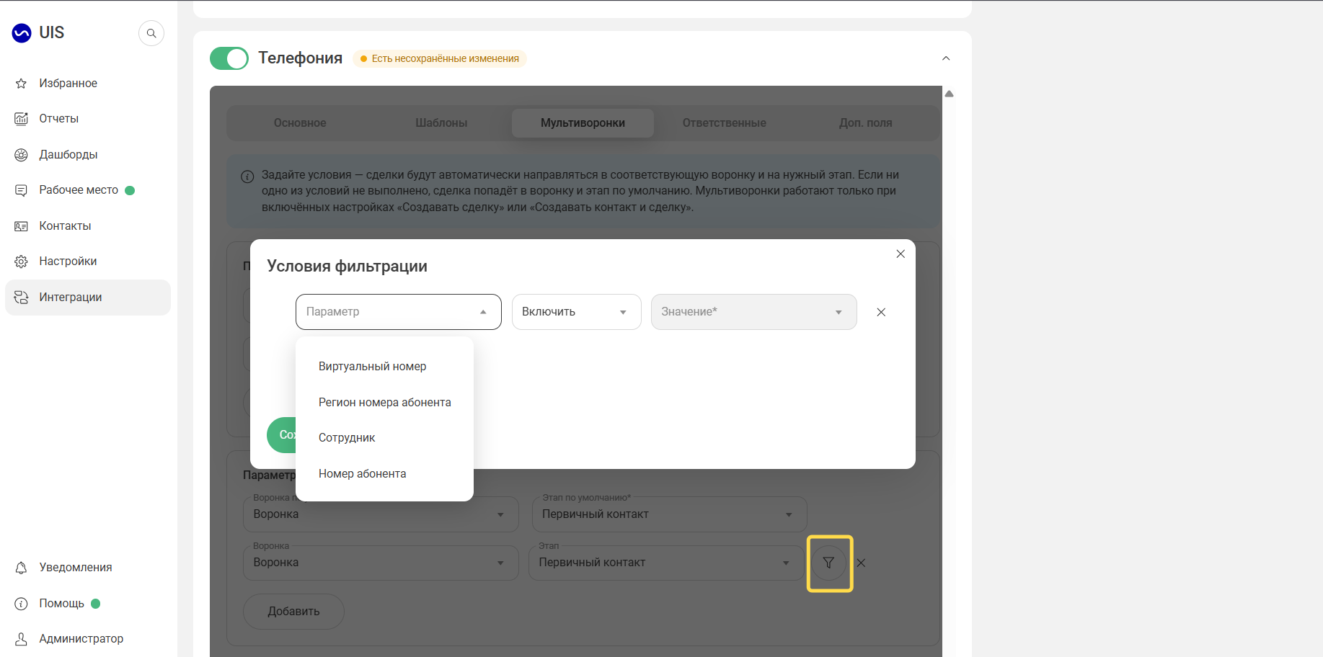Click the UIS logo icon
Image resolution: width=1323 pixels, height=657 pixels.
[x=22, y=33]
